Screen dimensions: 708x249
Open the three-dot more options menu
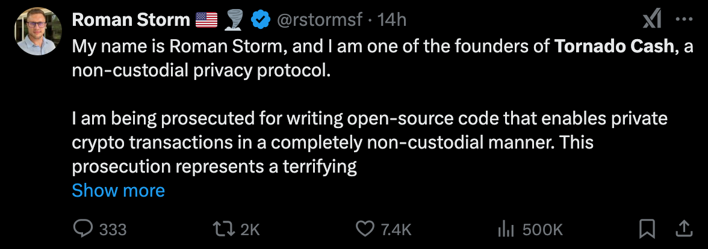pyautogui.click(x=685, y=20)
